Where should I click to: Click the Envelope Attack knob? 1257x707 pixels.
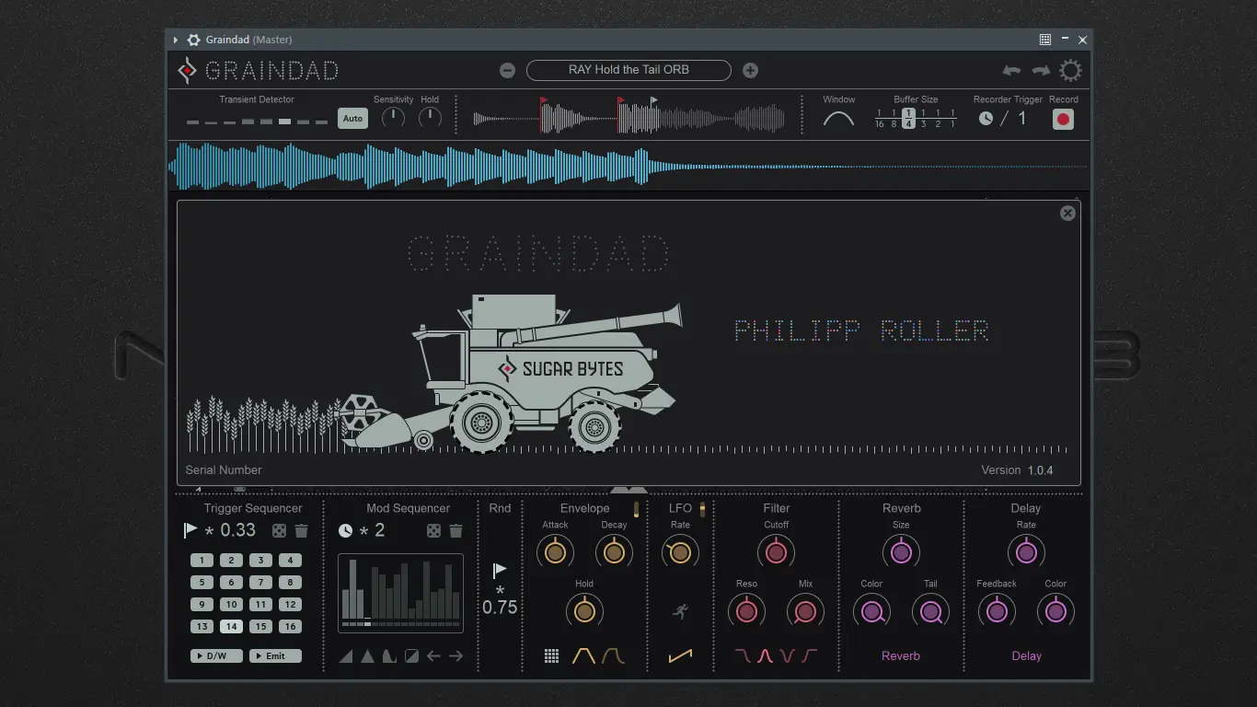555,551
